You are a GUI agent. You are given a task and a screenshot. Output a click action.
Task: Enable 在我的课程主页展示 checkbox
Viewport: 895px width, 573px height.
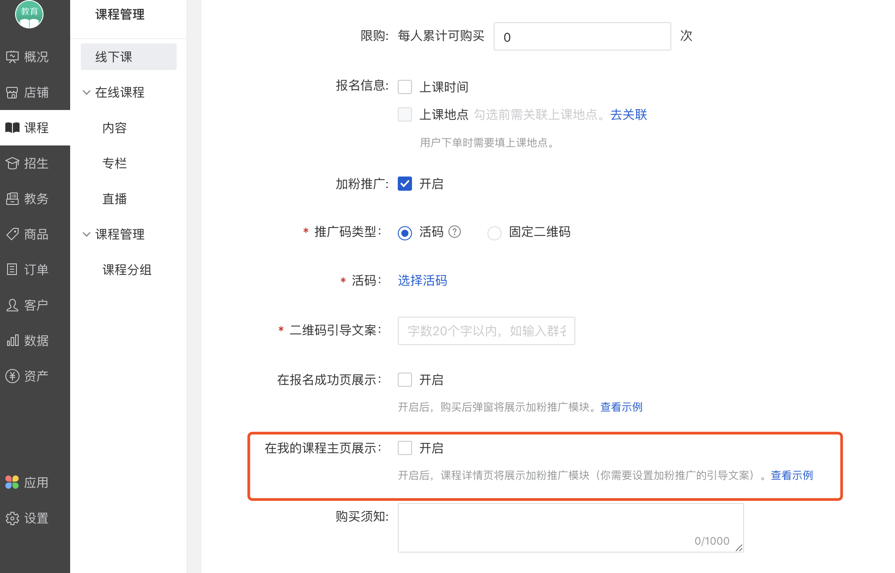pos(405,448)
